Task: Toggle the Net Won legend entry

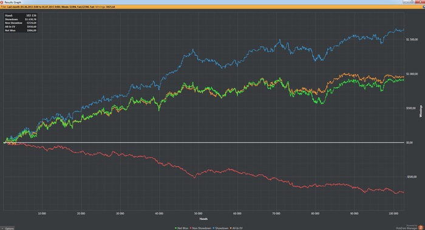Action: pos(182,228)
